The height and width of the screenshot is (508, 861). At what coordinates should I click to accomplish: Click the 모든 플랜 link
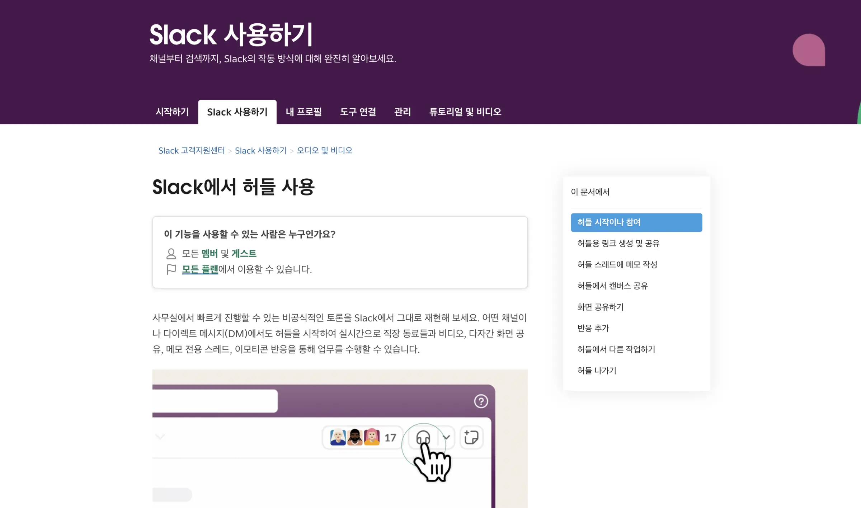coord(200,269)
